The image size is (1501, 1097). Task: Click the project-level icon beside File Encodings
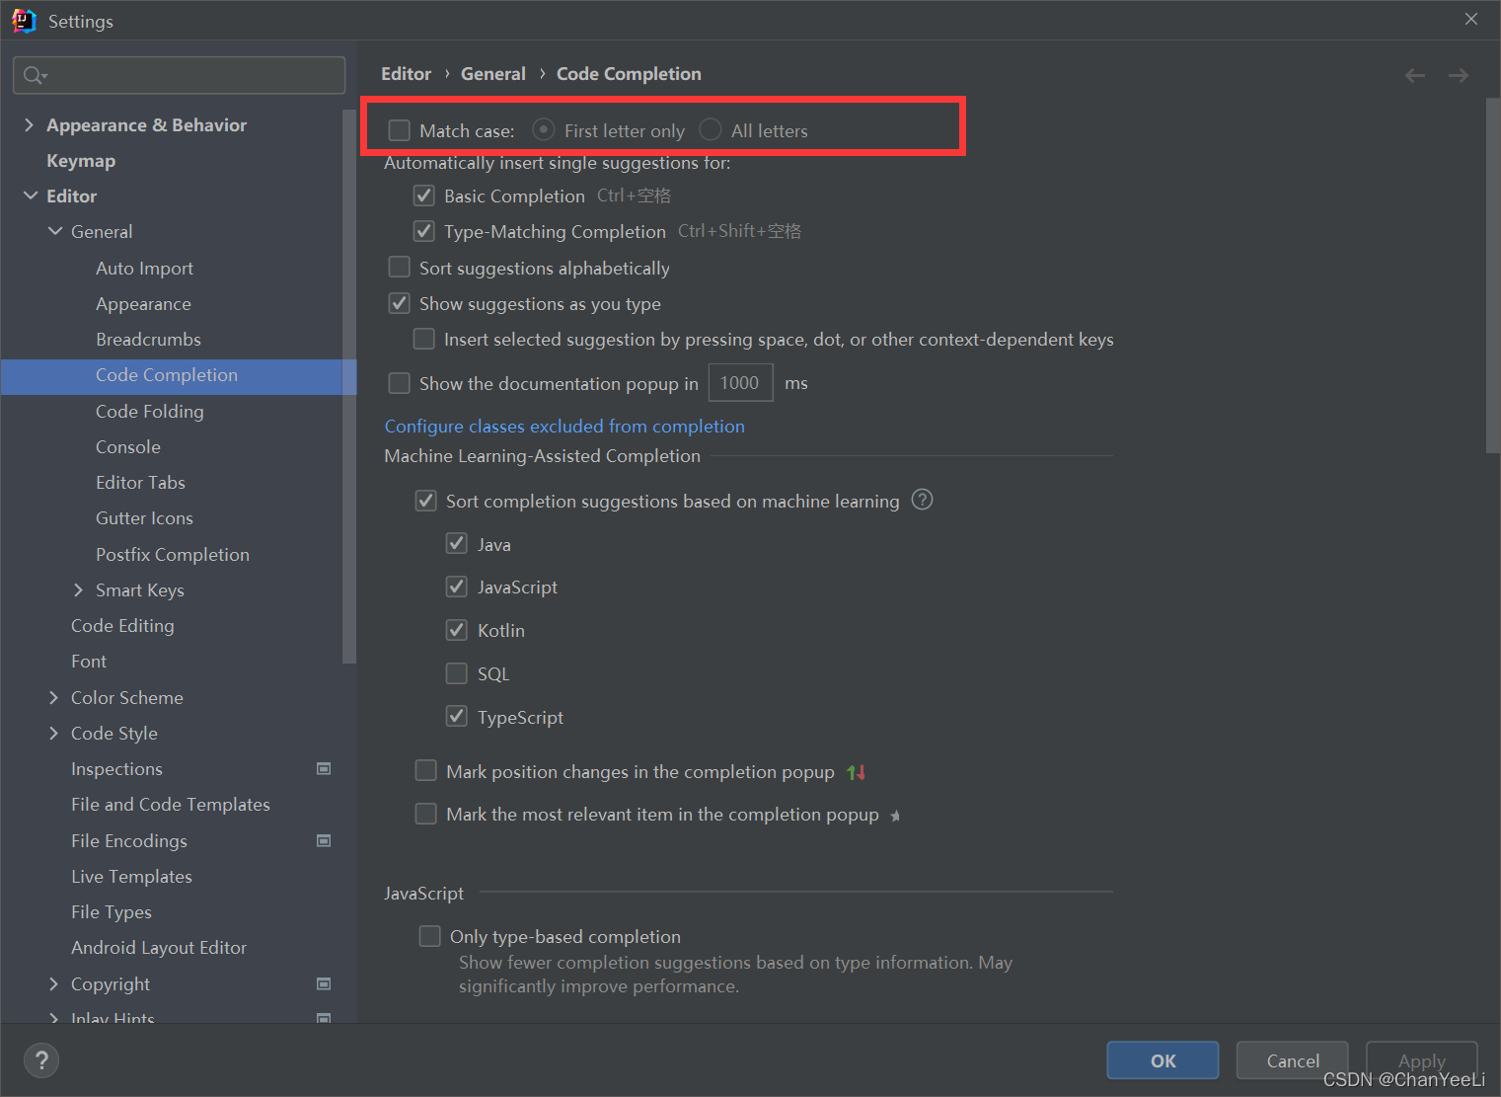[x=324, y=840]
